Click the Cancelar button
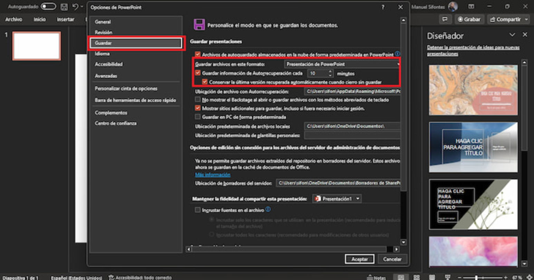Viewport: 534px width, 280px height. pos(392,259)
